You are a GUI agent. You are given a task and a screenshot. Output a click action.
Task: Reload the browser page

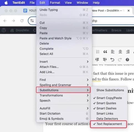tap(22, 21)
